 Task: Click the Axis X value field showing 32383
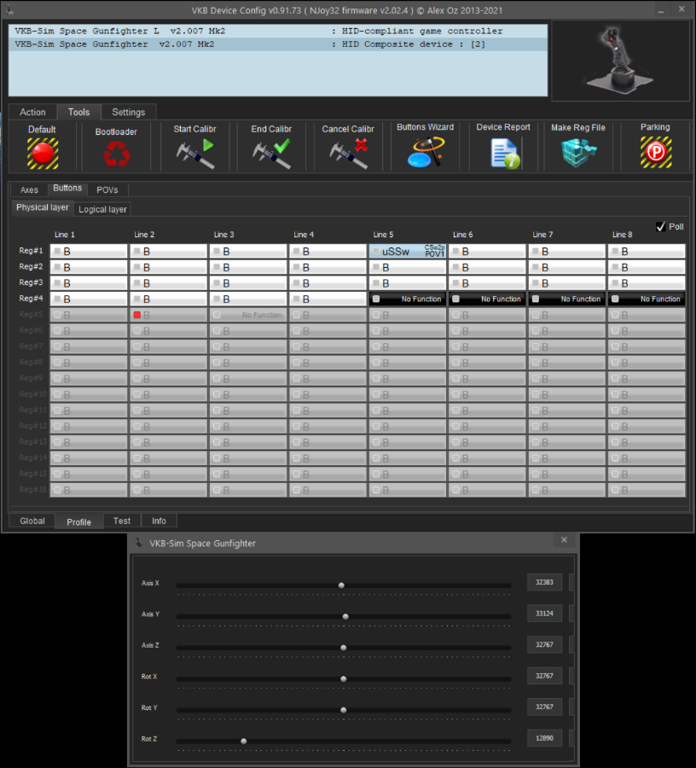tap(544, 582)
